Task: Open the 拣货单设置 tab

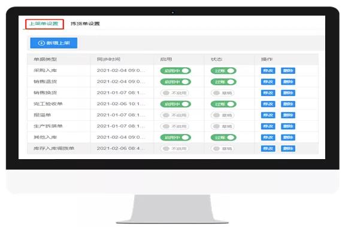Action: 85,23
